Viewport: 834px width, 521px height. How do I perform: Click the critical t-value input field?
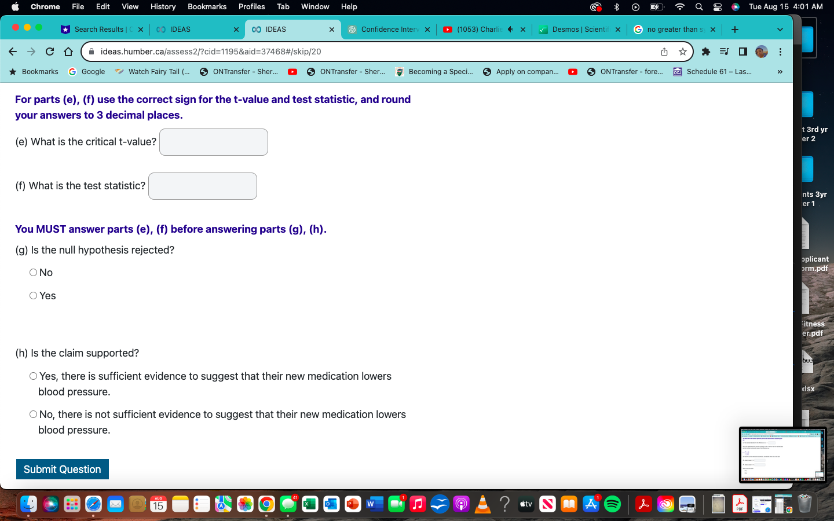coord(214,142)
